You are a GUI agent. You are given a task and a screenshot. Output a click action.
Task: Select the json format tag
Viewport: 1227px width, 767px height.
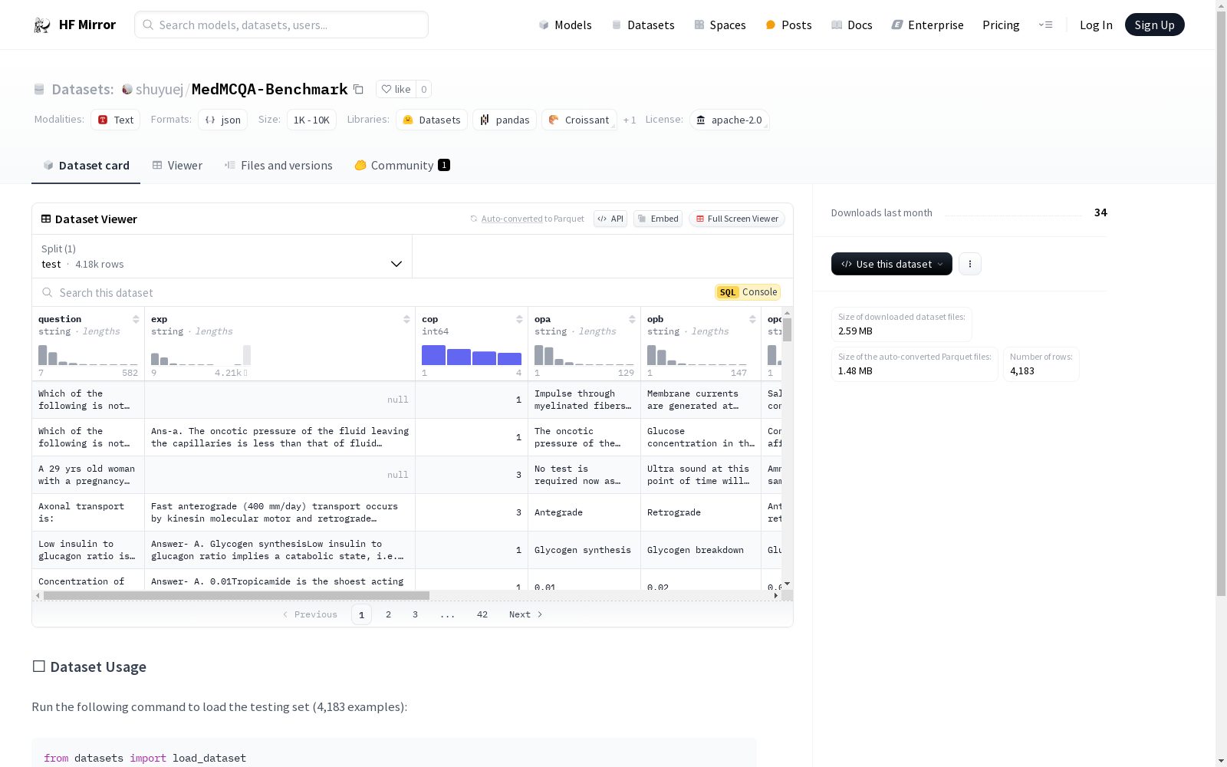point(222,120)
